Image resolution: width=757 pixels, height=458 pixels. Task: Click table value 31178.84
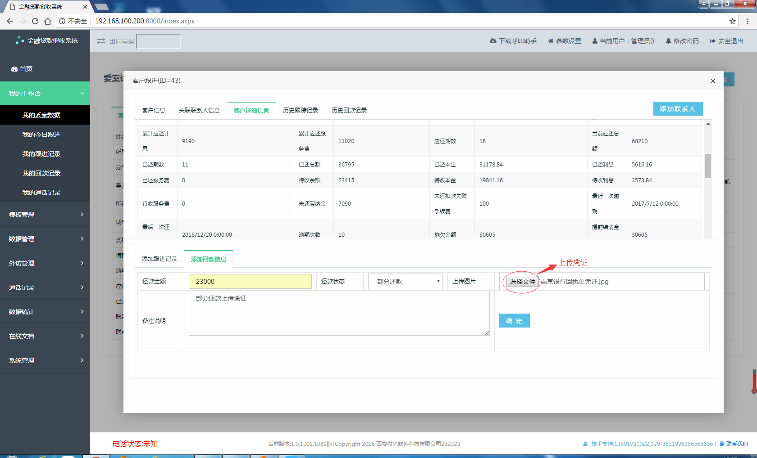[491, 164]
